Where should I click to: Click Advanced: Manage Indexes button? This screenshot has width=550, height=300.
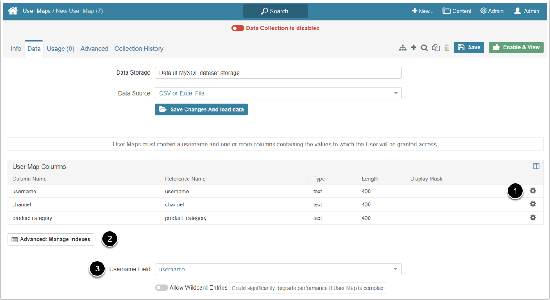(51, 239)
